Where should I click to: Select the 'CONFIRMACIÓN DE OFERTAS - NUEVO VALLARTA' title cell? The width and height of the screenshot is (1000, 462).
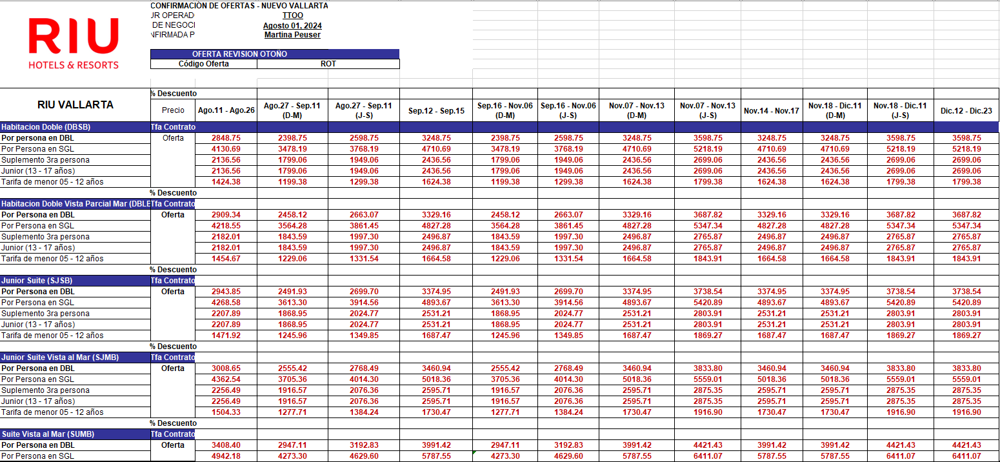(239, 6)
